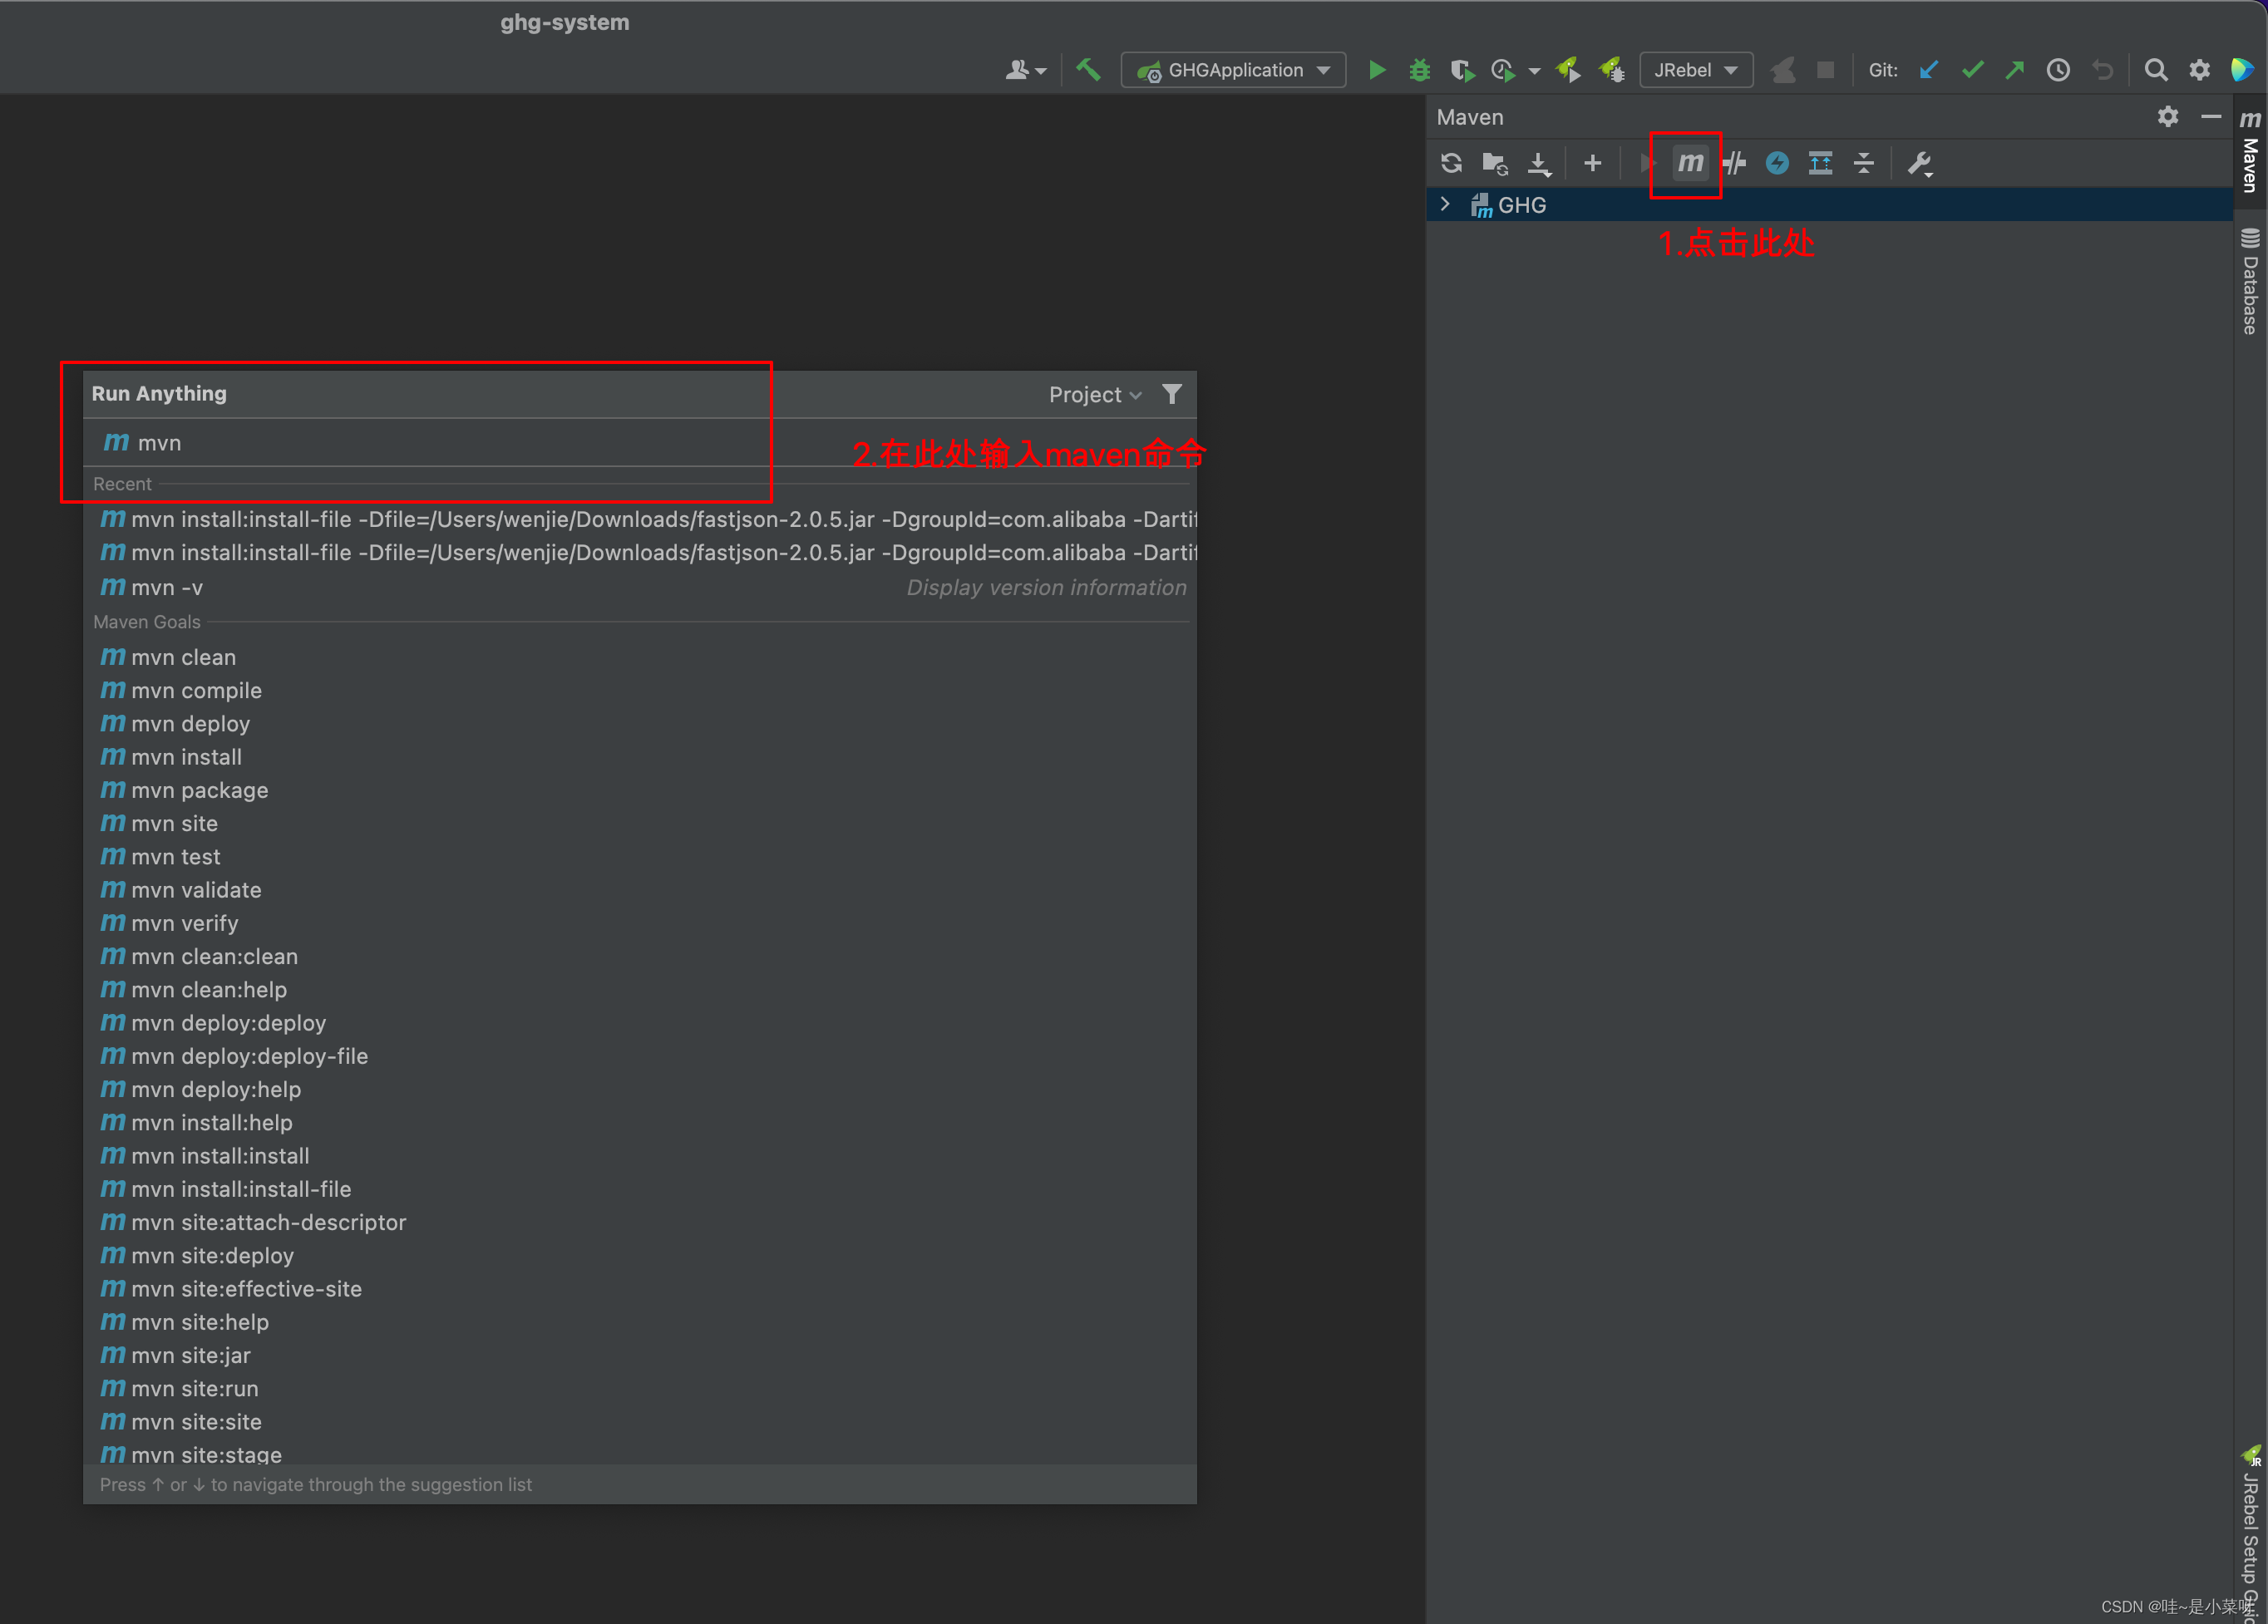The image size is (2268, 1624).
Task: Select first recent mvn install:install-file command
Action: 640,519
